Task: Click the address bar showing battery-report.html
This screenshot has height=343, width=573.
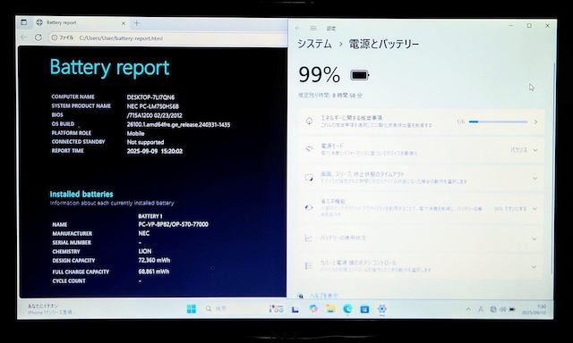Action: coord(168,38)
